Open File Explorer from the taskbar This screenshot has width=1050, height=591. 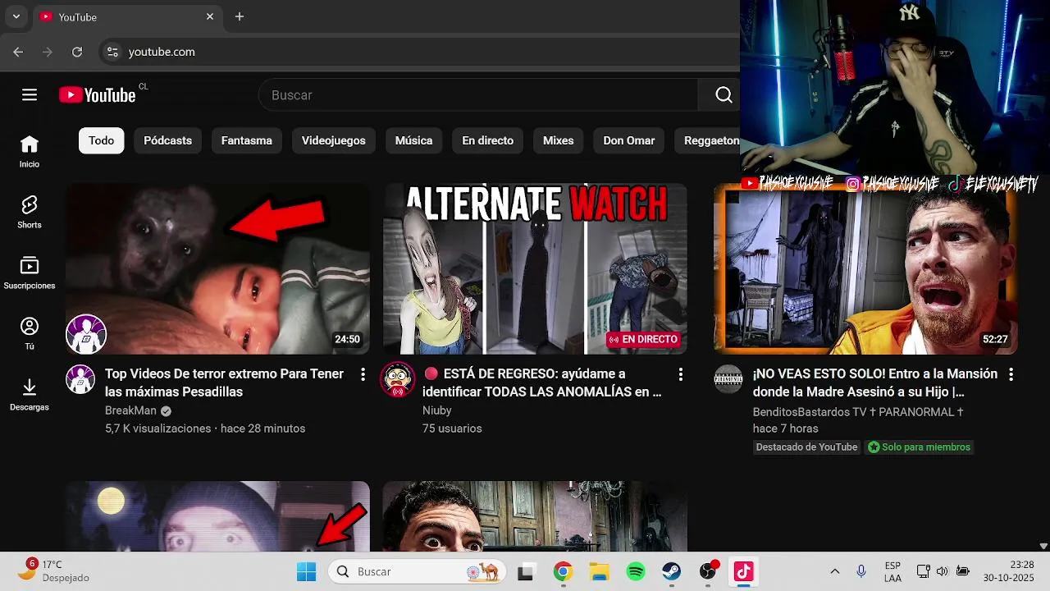pos(599,571)
